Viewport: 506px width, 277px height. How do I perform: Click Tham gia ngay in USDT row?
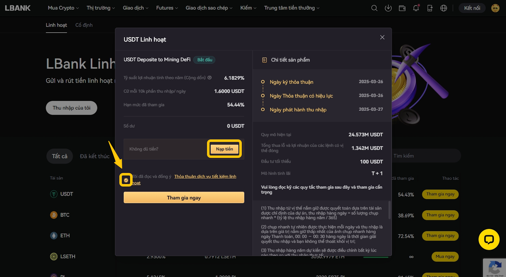point(440,194)
